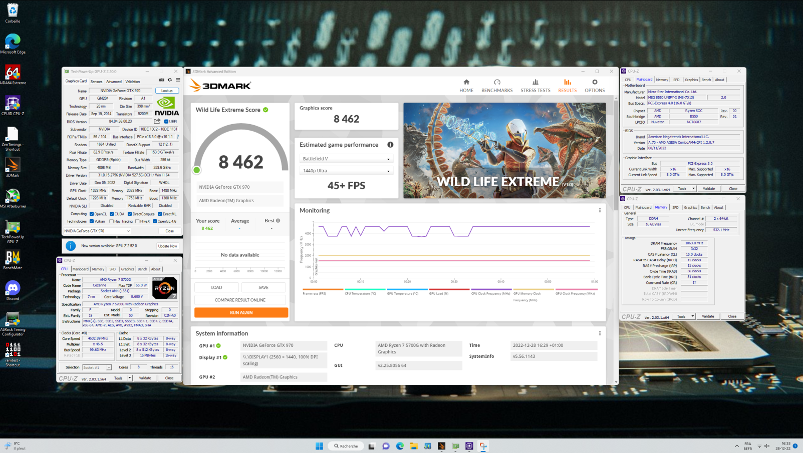The width and height of the screenshot is (803, 453).
Task: Click the Recherche taskbar search box
Action: [346, 446]
